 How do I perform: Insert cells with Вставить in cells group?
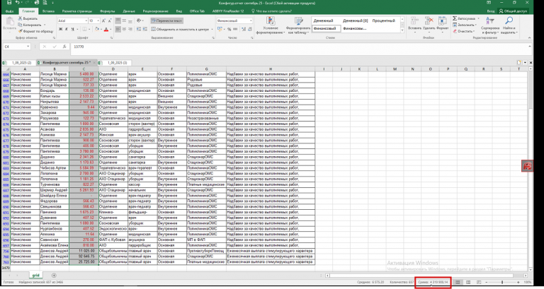[414, 25]
